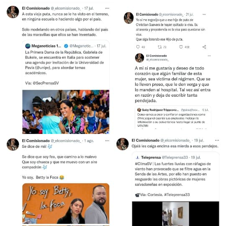Click the #Teleprensa33 hashtag
The height and width of the screenshot is (226, 226).
point(177,195)
